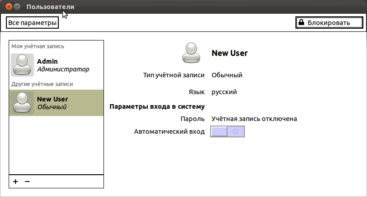
Task: Close the Пользователи window
Action: 9,6
